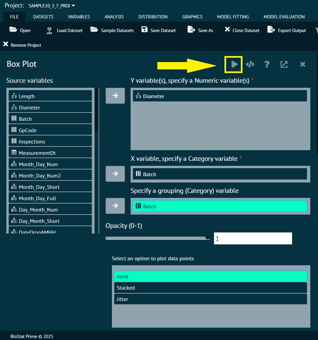
Task: Move variable to Y variable(s) with arrow
Action: (x=115, y=96)
